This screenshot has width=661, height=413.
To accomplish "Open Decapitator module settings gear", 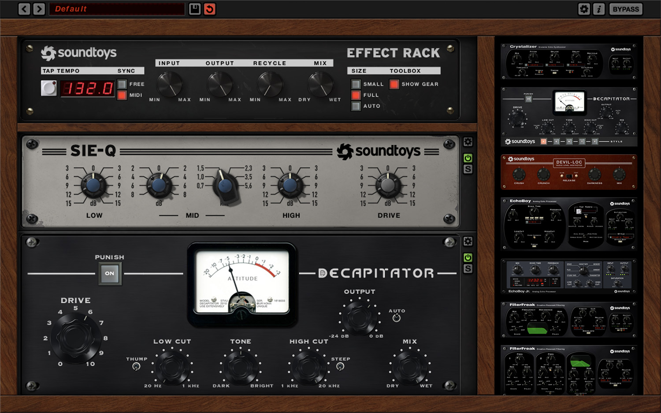I will (x=468, y=242).
